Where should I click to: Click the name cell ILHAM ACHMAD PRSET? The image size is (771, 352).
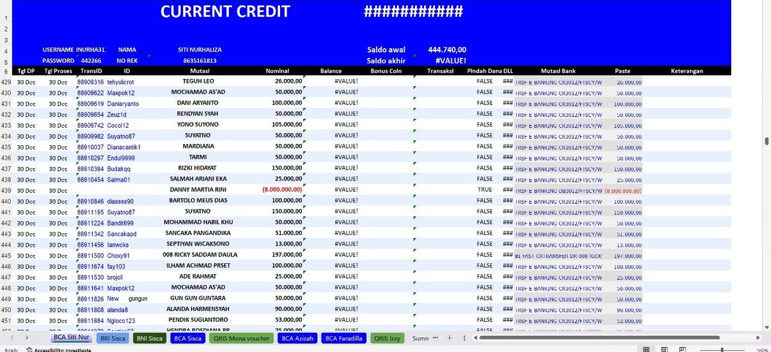tap(200, 266)
